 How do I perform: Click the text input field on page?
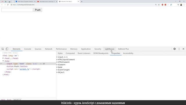17,10
